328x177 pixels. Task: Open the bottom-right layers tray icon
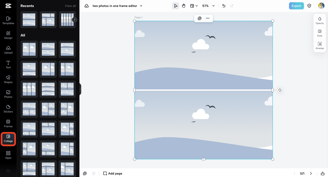(x=323, y=173)
